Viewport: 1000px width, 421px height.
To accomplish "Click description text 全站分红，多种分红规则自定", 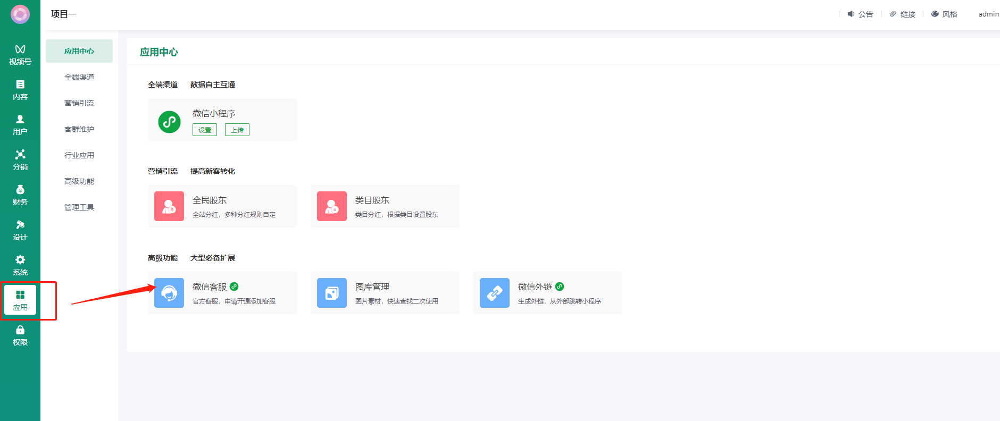I will click(234, 215).
